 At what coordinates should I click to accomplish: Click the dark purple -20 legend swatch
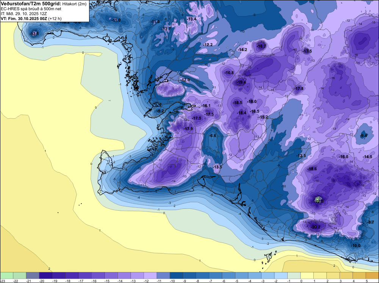(45, 275)
